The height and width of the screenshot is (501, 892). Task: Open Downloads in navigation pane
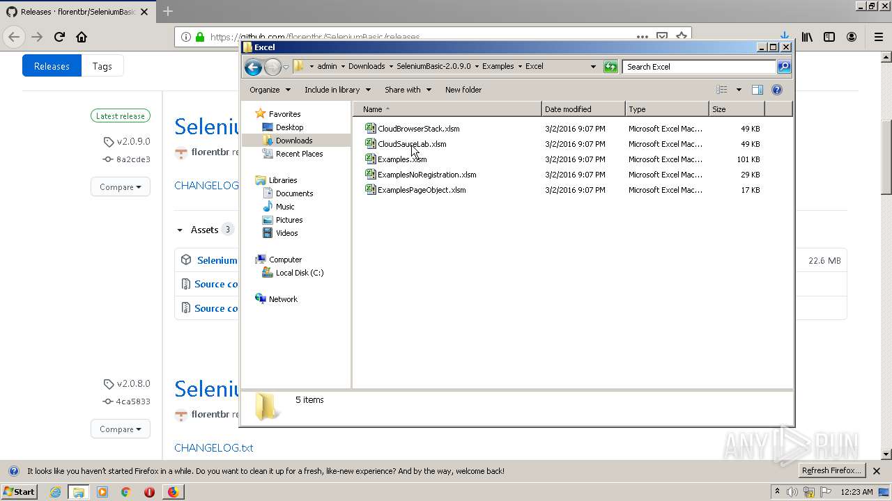(x=294, y=141)
